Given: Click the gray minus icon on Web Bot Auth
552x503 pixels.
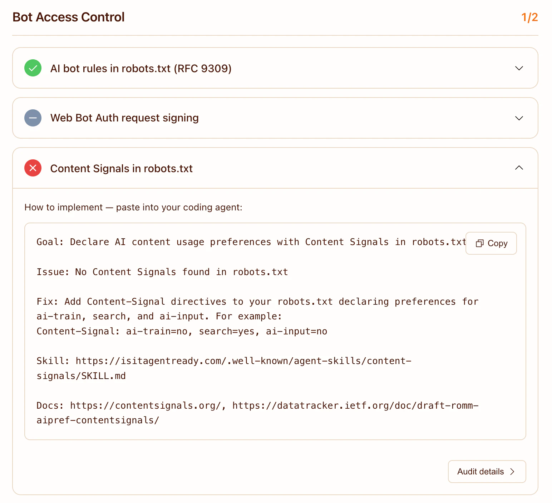Looking at the screenshot, I should tap(33, 118).
